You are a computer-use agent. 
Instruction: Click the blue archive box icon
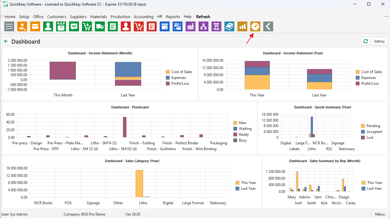pos(165,26)
